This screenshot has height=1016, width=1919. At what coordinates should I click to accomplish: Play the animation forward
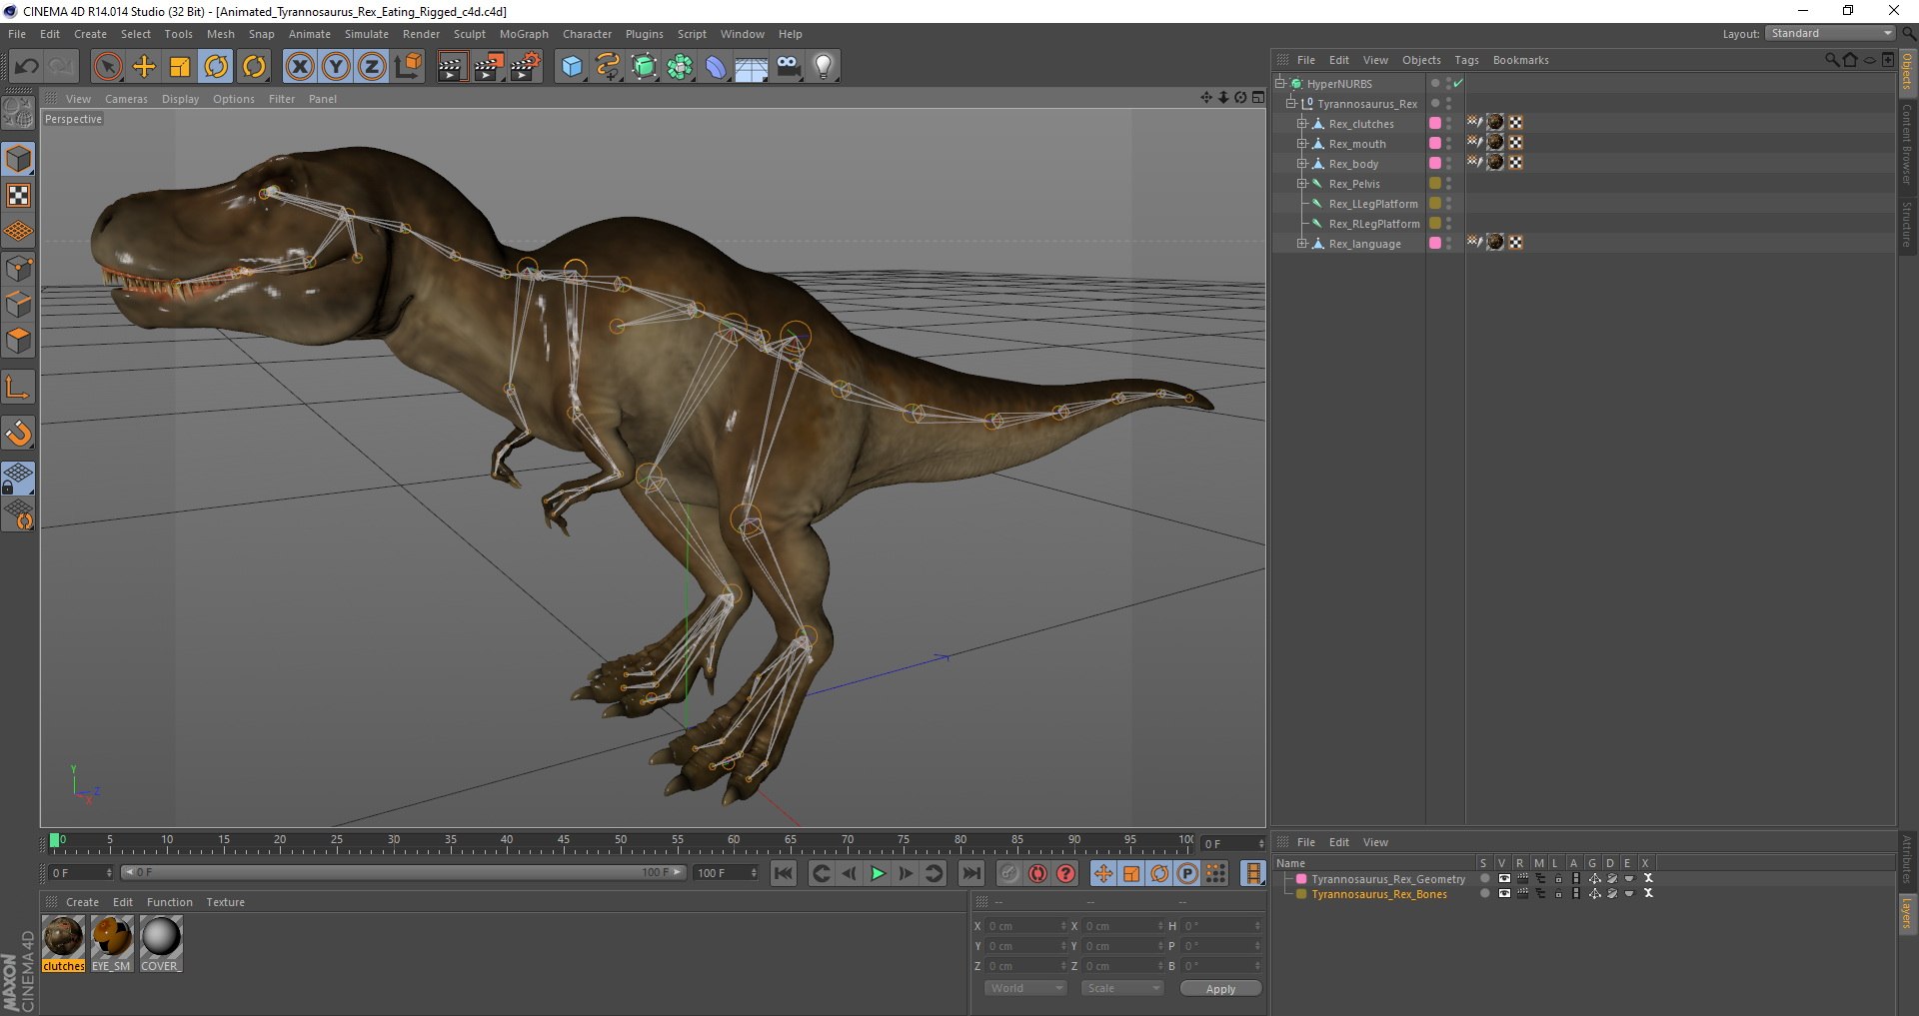pos(877,873)
